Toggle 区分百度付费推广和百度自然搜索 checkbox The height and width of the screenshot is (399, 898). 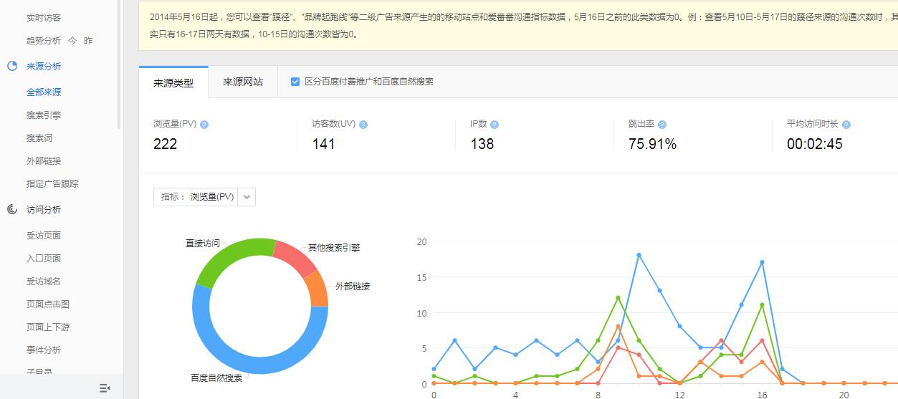pyautogui.click(x=295, y=82)
